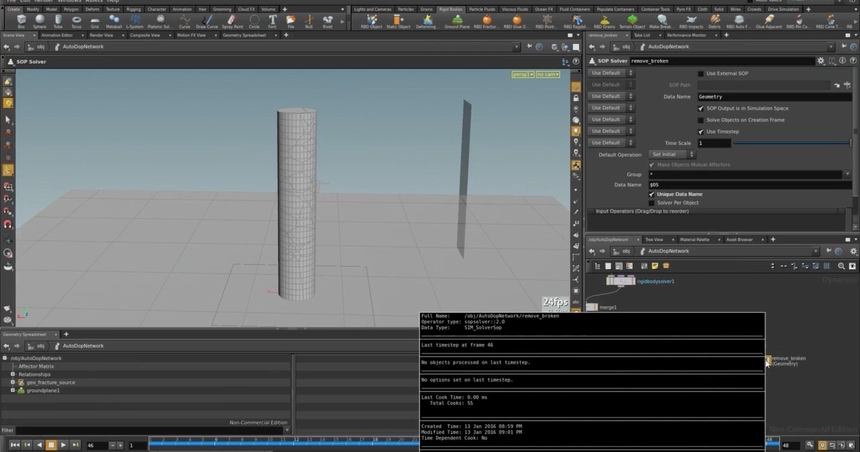Image resolution: width=860 pixels, height=452 pixels.
Task: Toggle the Use Timestep checkbox
Action: 701,132
